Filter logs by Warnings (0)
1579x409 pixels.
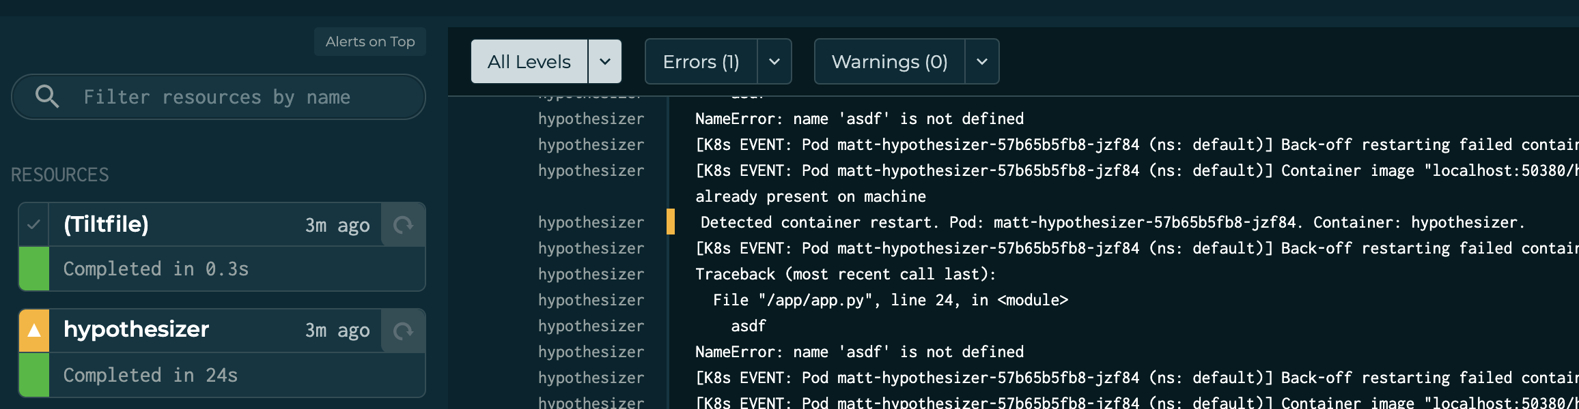point(890,61)
